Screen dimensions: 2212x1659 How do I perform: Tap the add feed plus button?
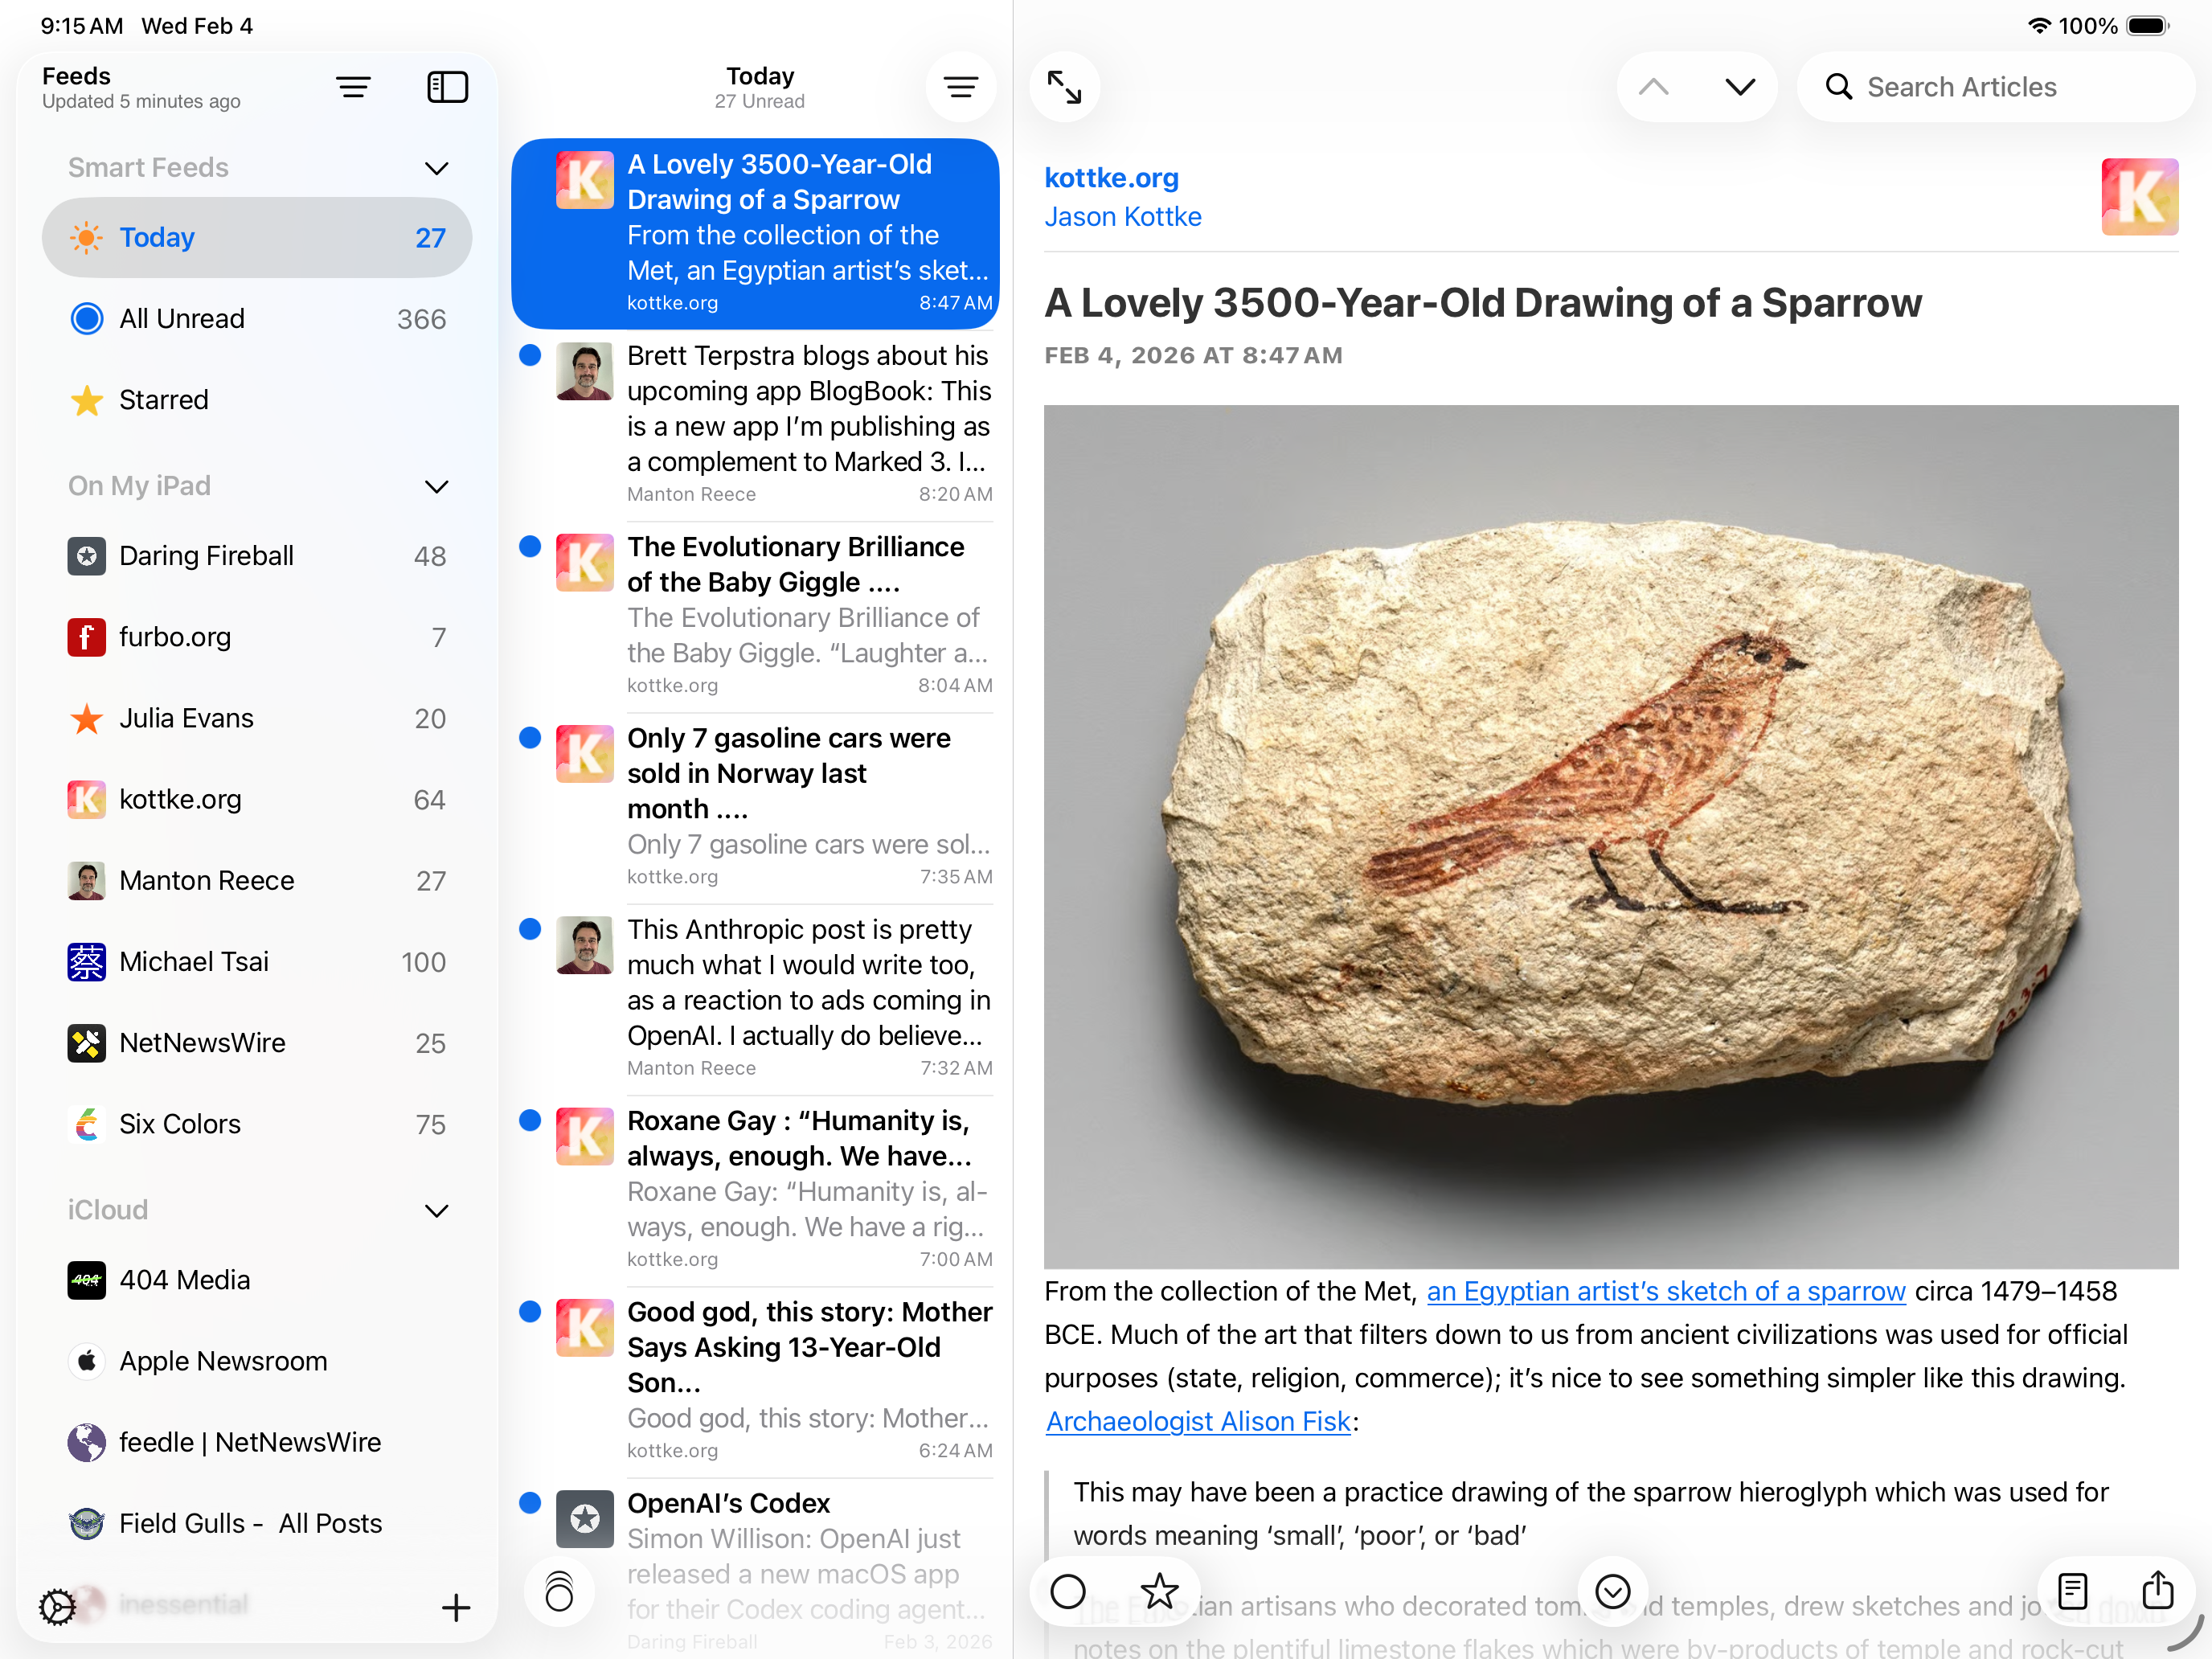tap(456, 1607)
